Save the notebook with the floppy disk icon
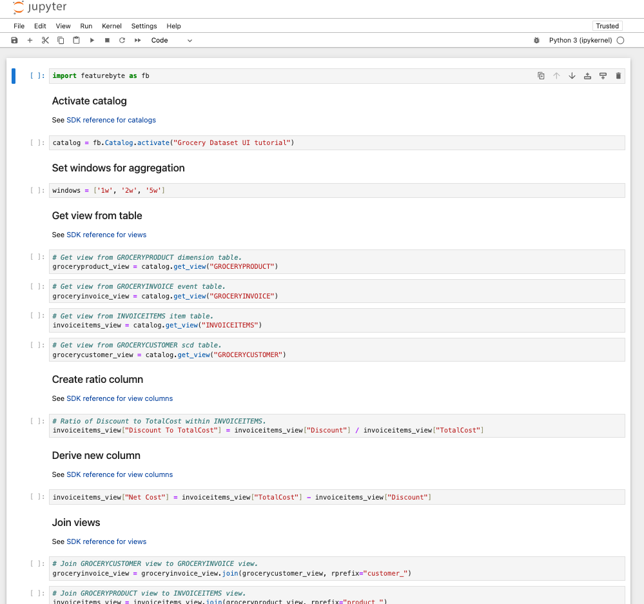The width and height of the screenshot is (644, 604). point(14,41)
